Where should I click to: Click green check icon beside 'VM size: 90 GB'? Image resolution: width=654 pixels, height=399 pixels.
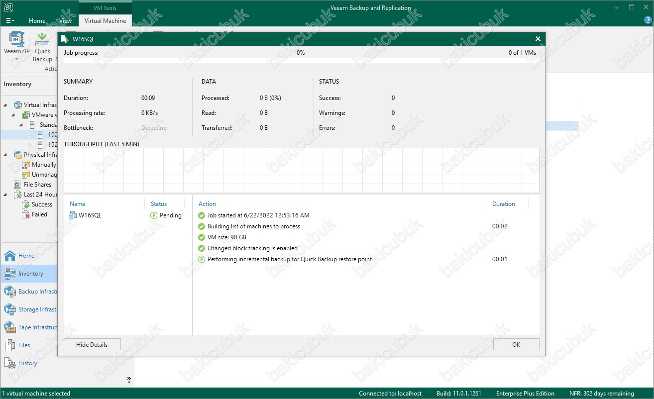202,237
